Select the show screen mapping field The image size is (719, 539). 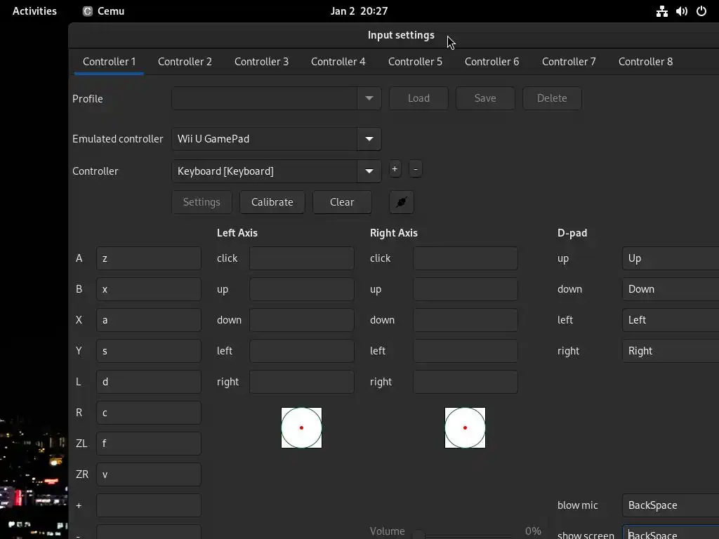671,533
